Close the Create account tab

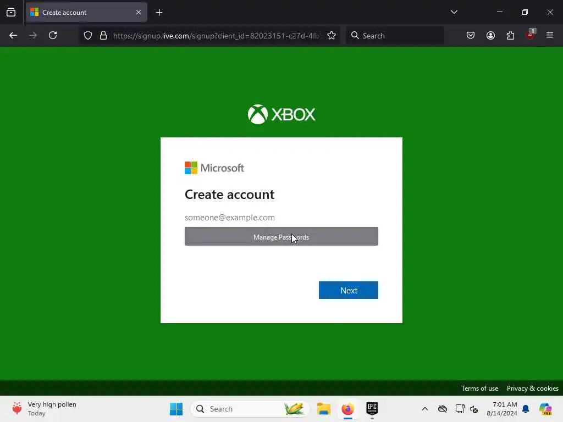click(138, 13)
